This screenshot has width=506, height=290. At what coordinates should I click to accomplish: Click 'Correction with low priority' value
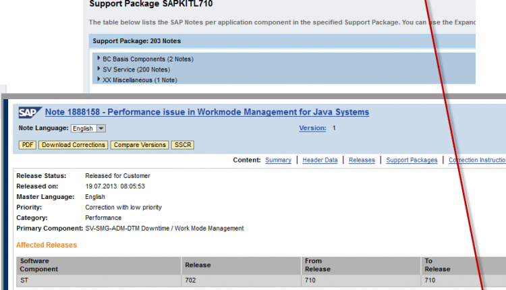coord(123,208)
